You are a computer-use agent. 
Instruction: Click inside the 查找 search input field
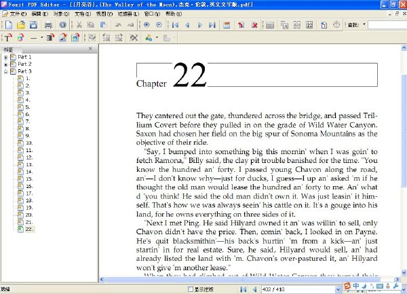pyautogui.click(x=387, y=24)
